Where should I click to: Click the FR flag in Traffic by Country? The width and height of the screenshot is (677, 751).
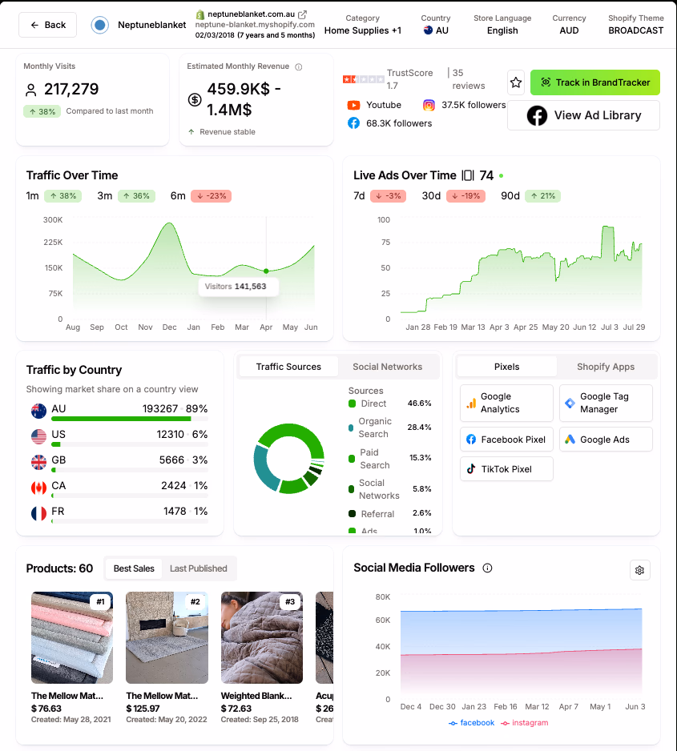38,513
